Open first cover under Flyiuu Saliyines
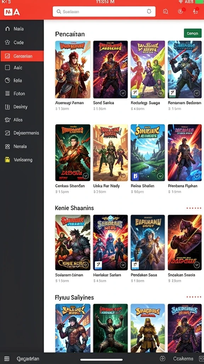Viewport: 204px width, 364px height. pos(73,328)
